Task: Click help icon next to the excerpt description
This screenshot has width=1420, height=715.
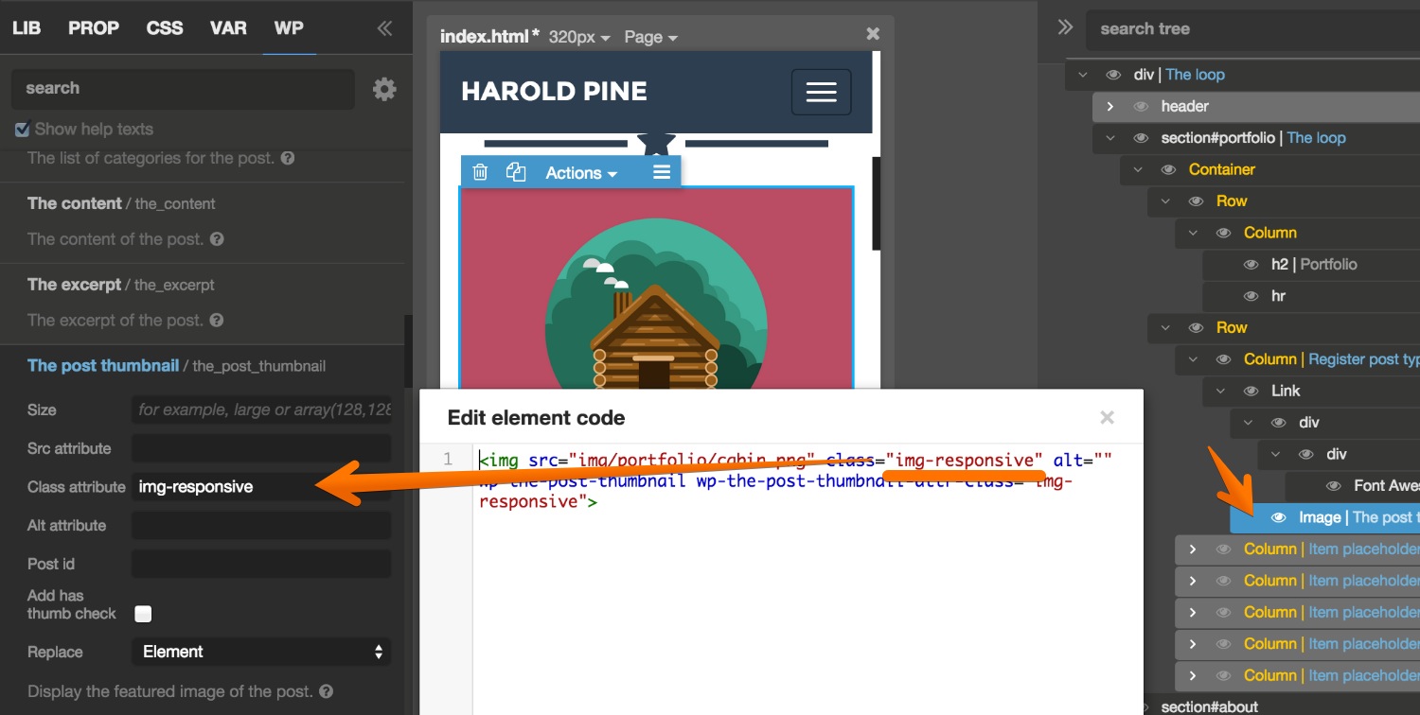Action: [217, 321]
